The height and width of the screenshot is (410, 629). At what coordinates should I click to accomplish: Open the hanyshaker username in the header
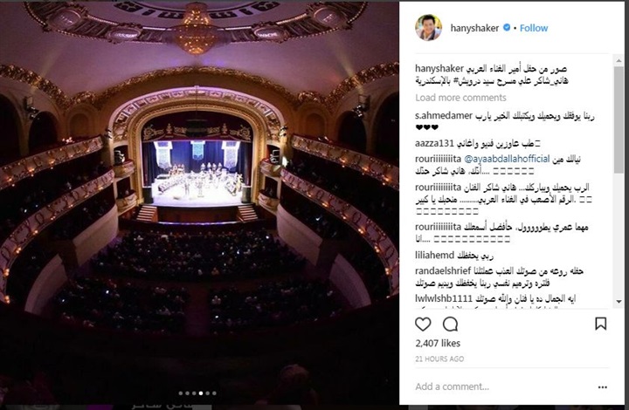[x=474, y=28]
